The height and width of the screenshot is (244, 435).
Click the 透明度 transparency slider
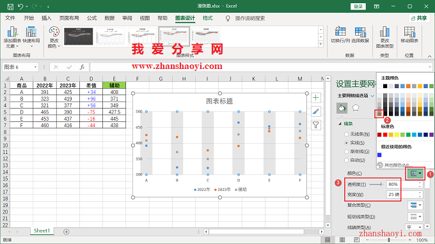(x=376, y=185)
